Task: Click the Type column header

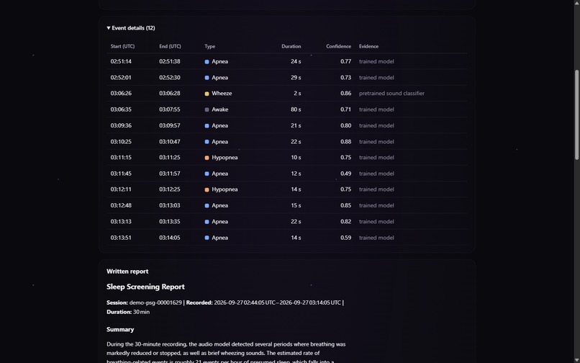Action: (209, 46)
